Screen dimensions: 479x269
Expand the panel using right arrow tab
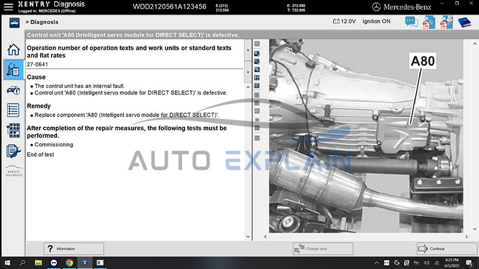tap(248, 50)
